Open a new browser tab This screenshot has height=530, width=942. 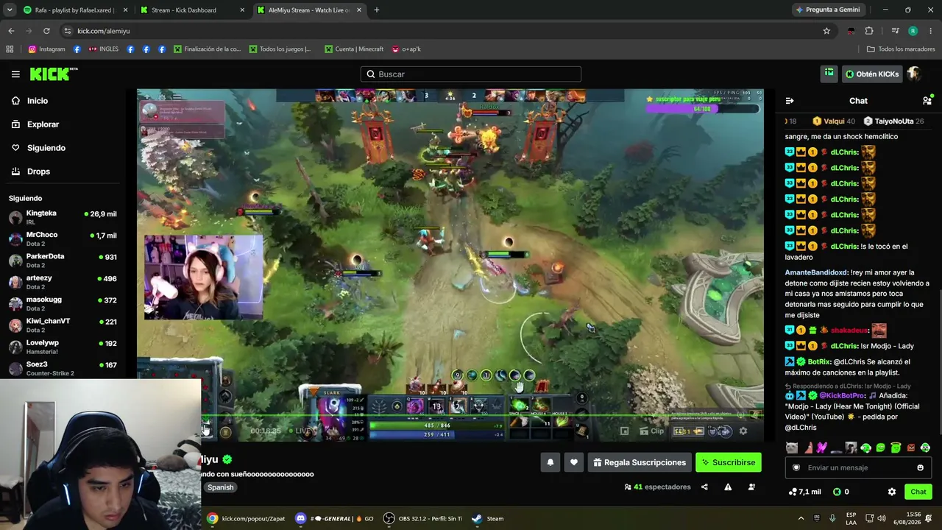[376, 10]
